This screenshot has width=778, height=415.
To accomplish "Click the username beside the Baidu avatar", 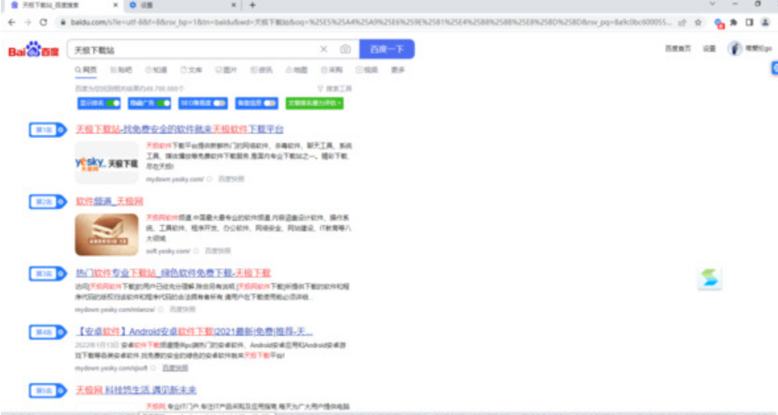I will pos(760,48).
